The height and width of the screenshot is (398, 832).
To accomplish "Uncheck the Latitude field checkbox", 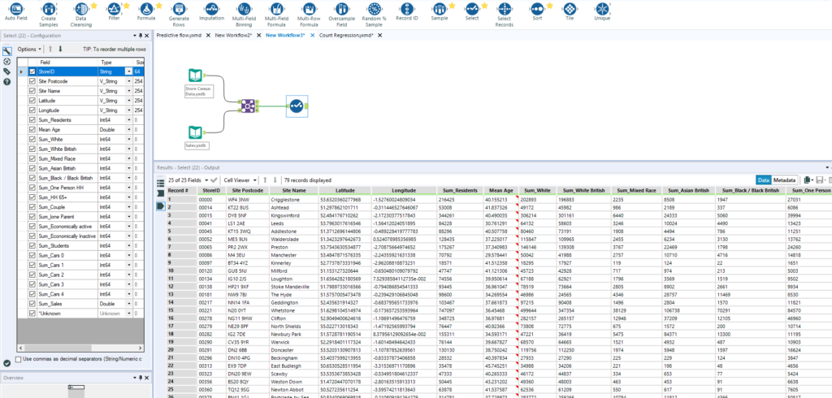I will 32,100.
